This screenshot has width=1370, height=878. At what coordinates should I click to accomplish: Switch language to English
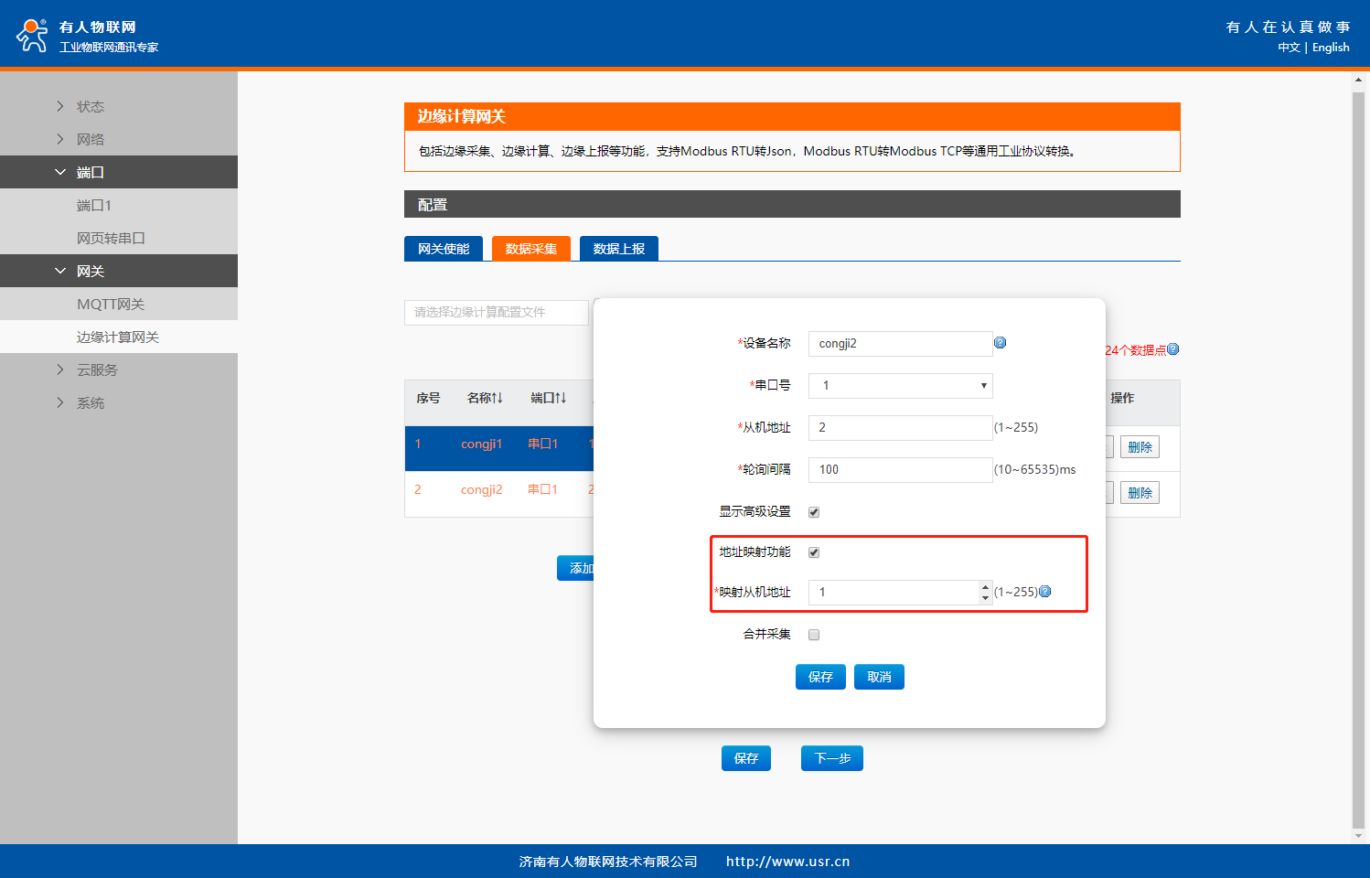coord(1331,48)
